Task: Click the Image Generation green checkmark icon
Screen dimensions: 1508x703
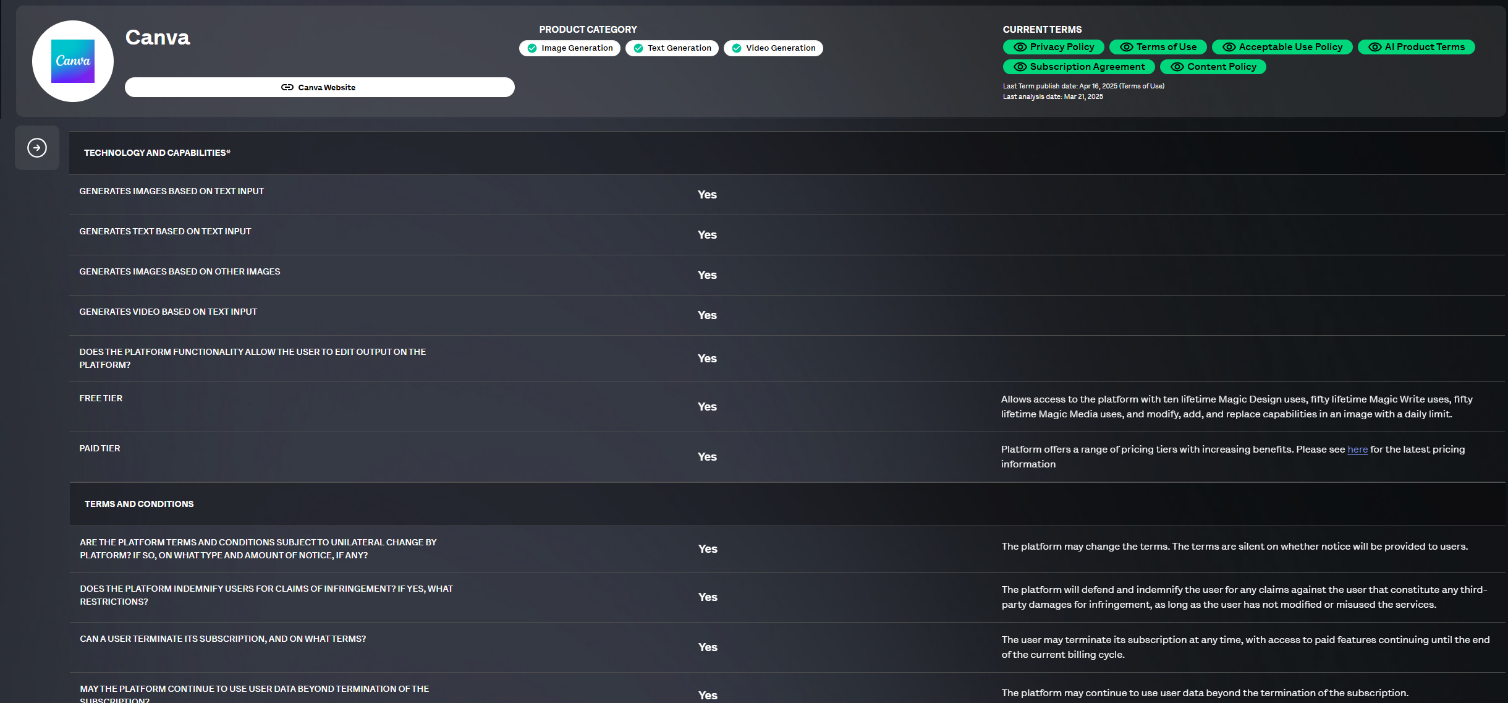Action: click(x=532, y=48)
